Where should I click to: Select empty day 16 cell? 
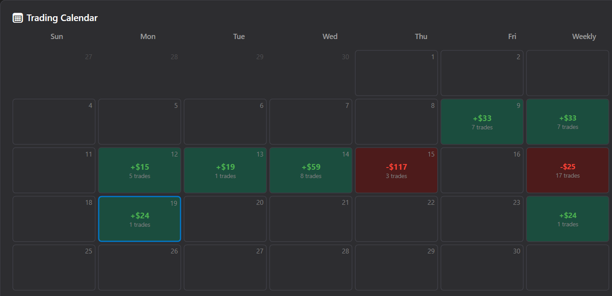(x=482, y=170)
